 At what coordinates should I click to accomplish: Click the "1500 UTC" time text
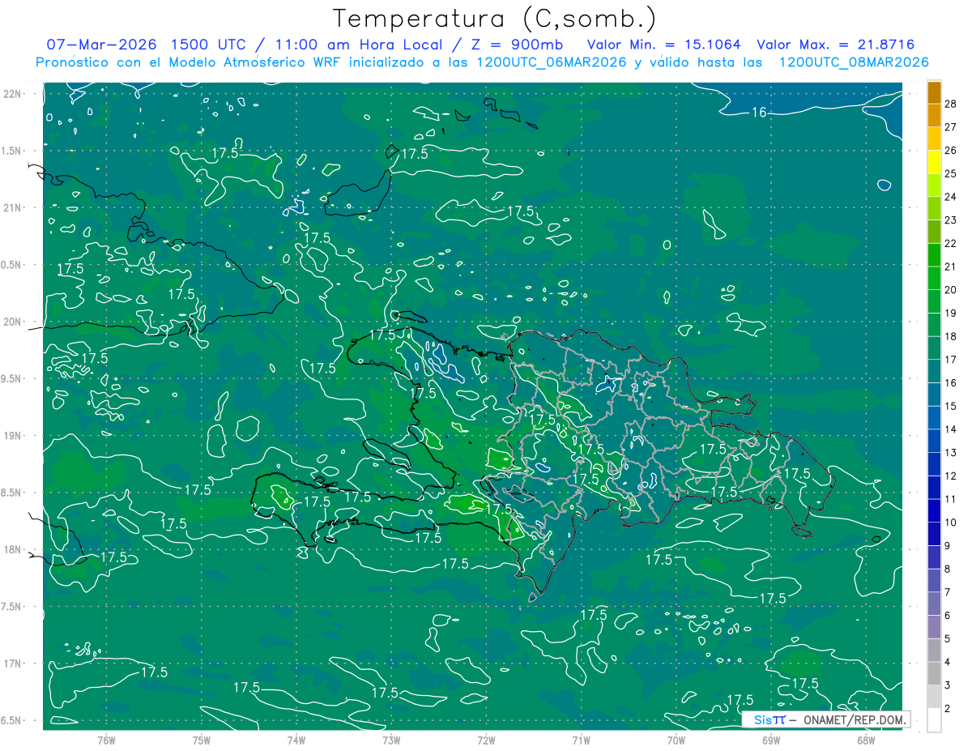coord(210,45)
